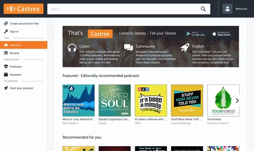Click the Start your podcast rocket icon
254x151 pixels.
pyautogui.click(x=6, y=88)
